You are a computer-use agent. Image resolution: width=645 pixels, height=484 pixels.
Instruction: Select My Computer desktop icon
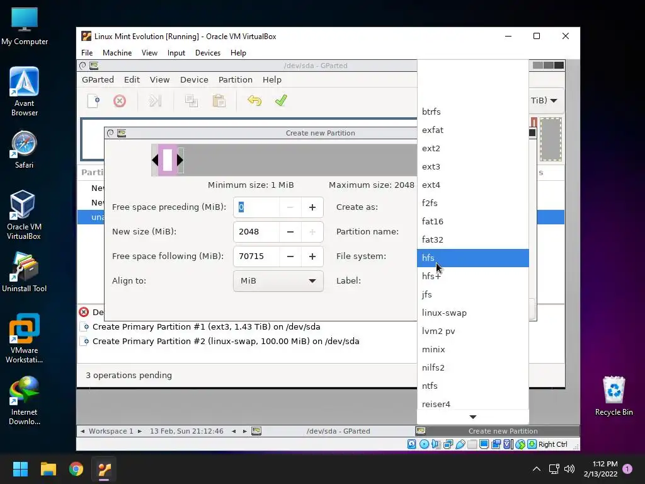[25, 26]
